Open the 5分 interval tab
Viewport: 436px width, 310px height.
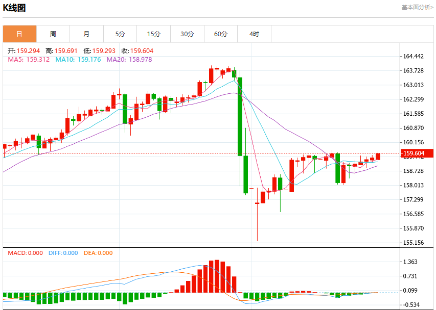coord(120,34)
